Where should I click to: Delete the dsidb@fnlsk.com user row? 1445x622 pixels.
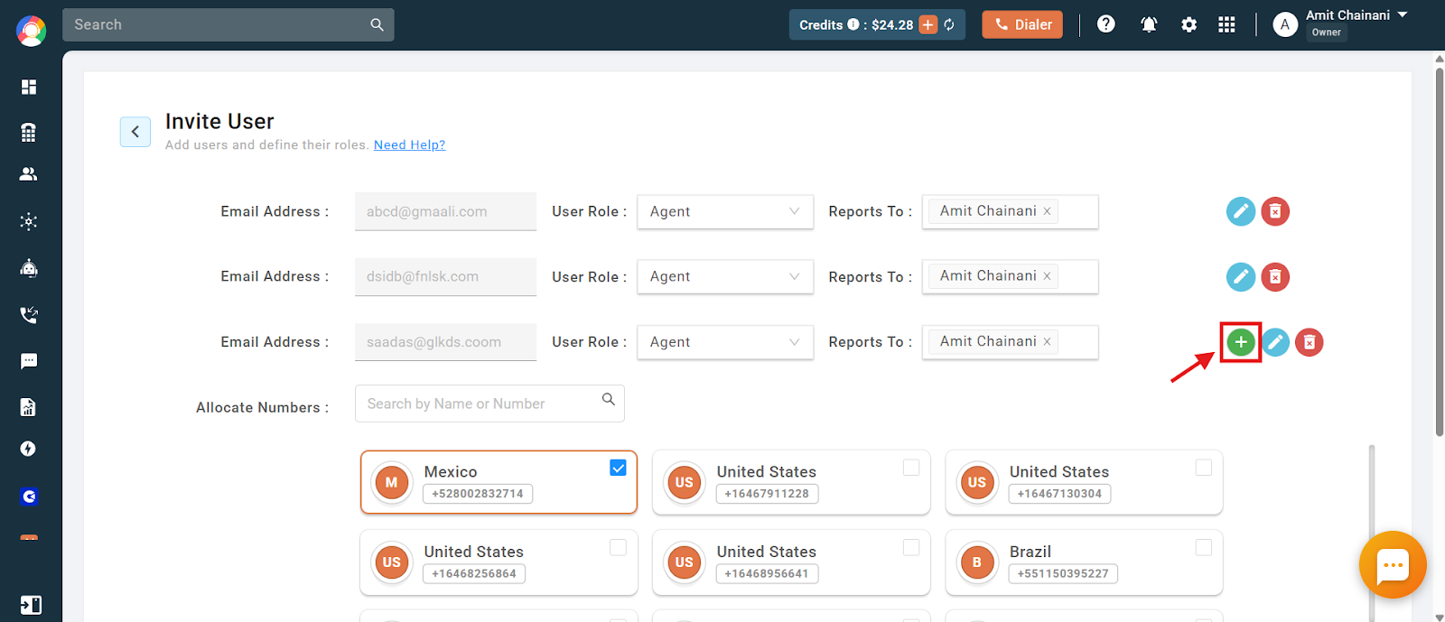pyautogui.click(x=1275, y=276)
